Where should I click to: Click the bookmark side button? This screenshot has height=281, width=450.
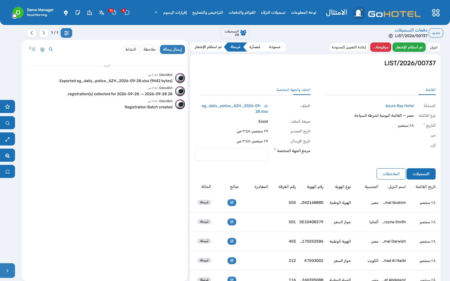click(x=7, y=171)
